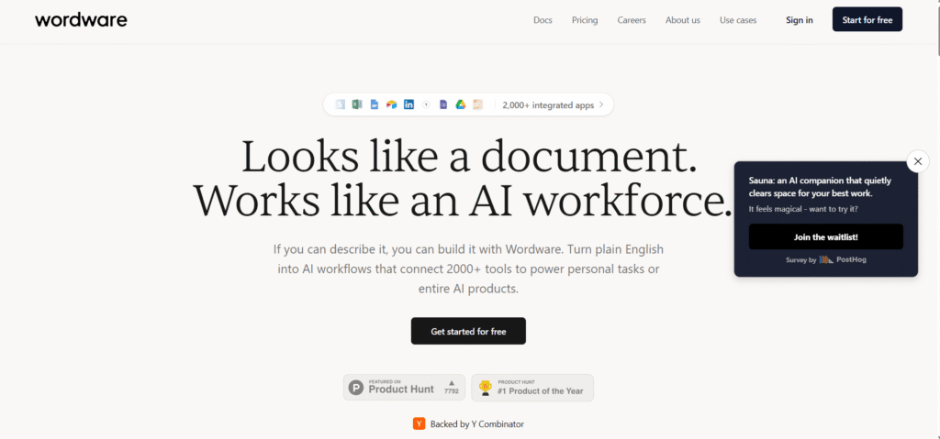The width and height of the screenshot is (940, 439).
Task: Click Get started for free
Action: coord(468,331)
